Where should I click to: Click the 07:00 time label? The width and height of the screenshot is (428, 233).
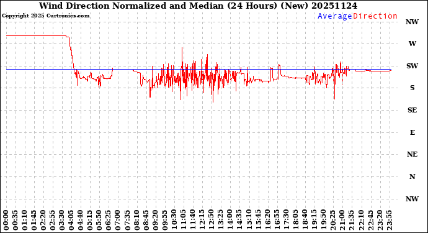(x=118, y=221)
